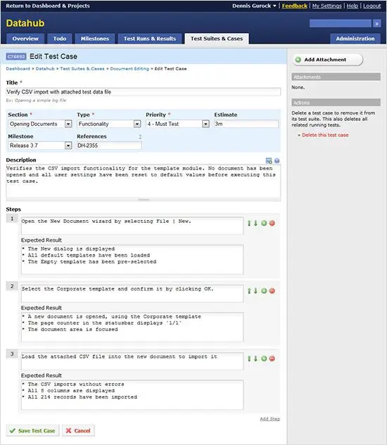Click Delete this test case link
This screenshot has width=387, height=445.
[x=325, y=135]
